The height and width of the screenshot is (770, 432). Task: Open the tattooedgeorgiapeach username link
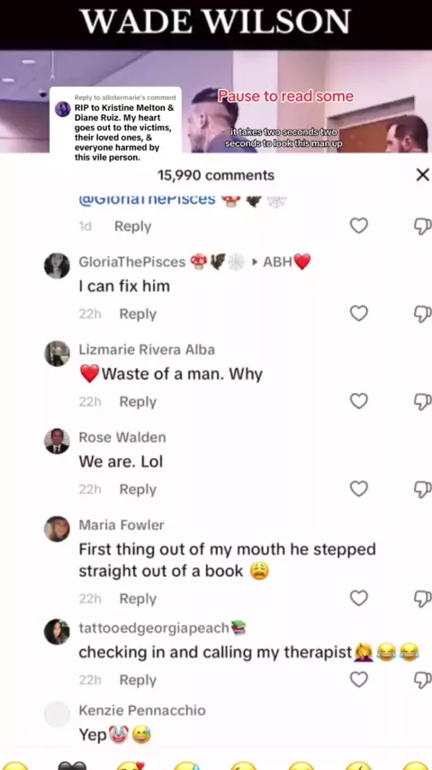[x=154, y=628]
